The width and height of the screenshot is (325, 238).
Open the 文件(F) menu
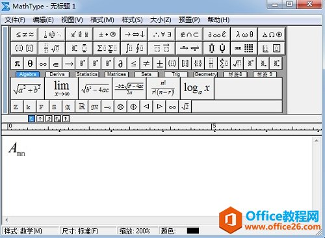tap(15, 20)
